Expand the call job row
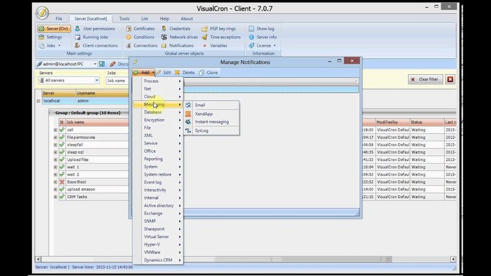Viewport: 491px width, 276px height. (x=55, y=130)
